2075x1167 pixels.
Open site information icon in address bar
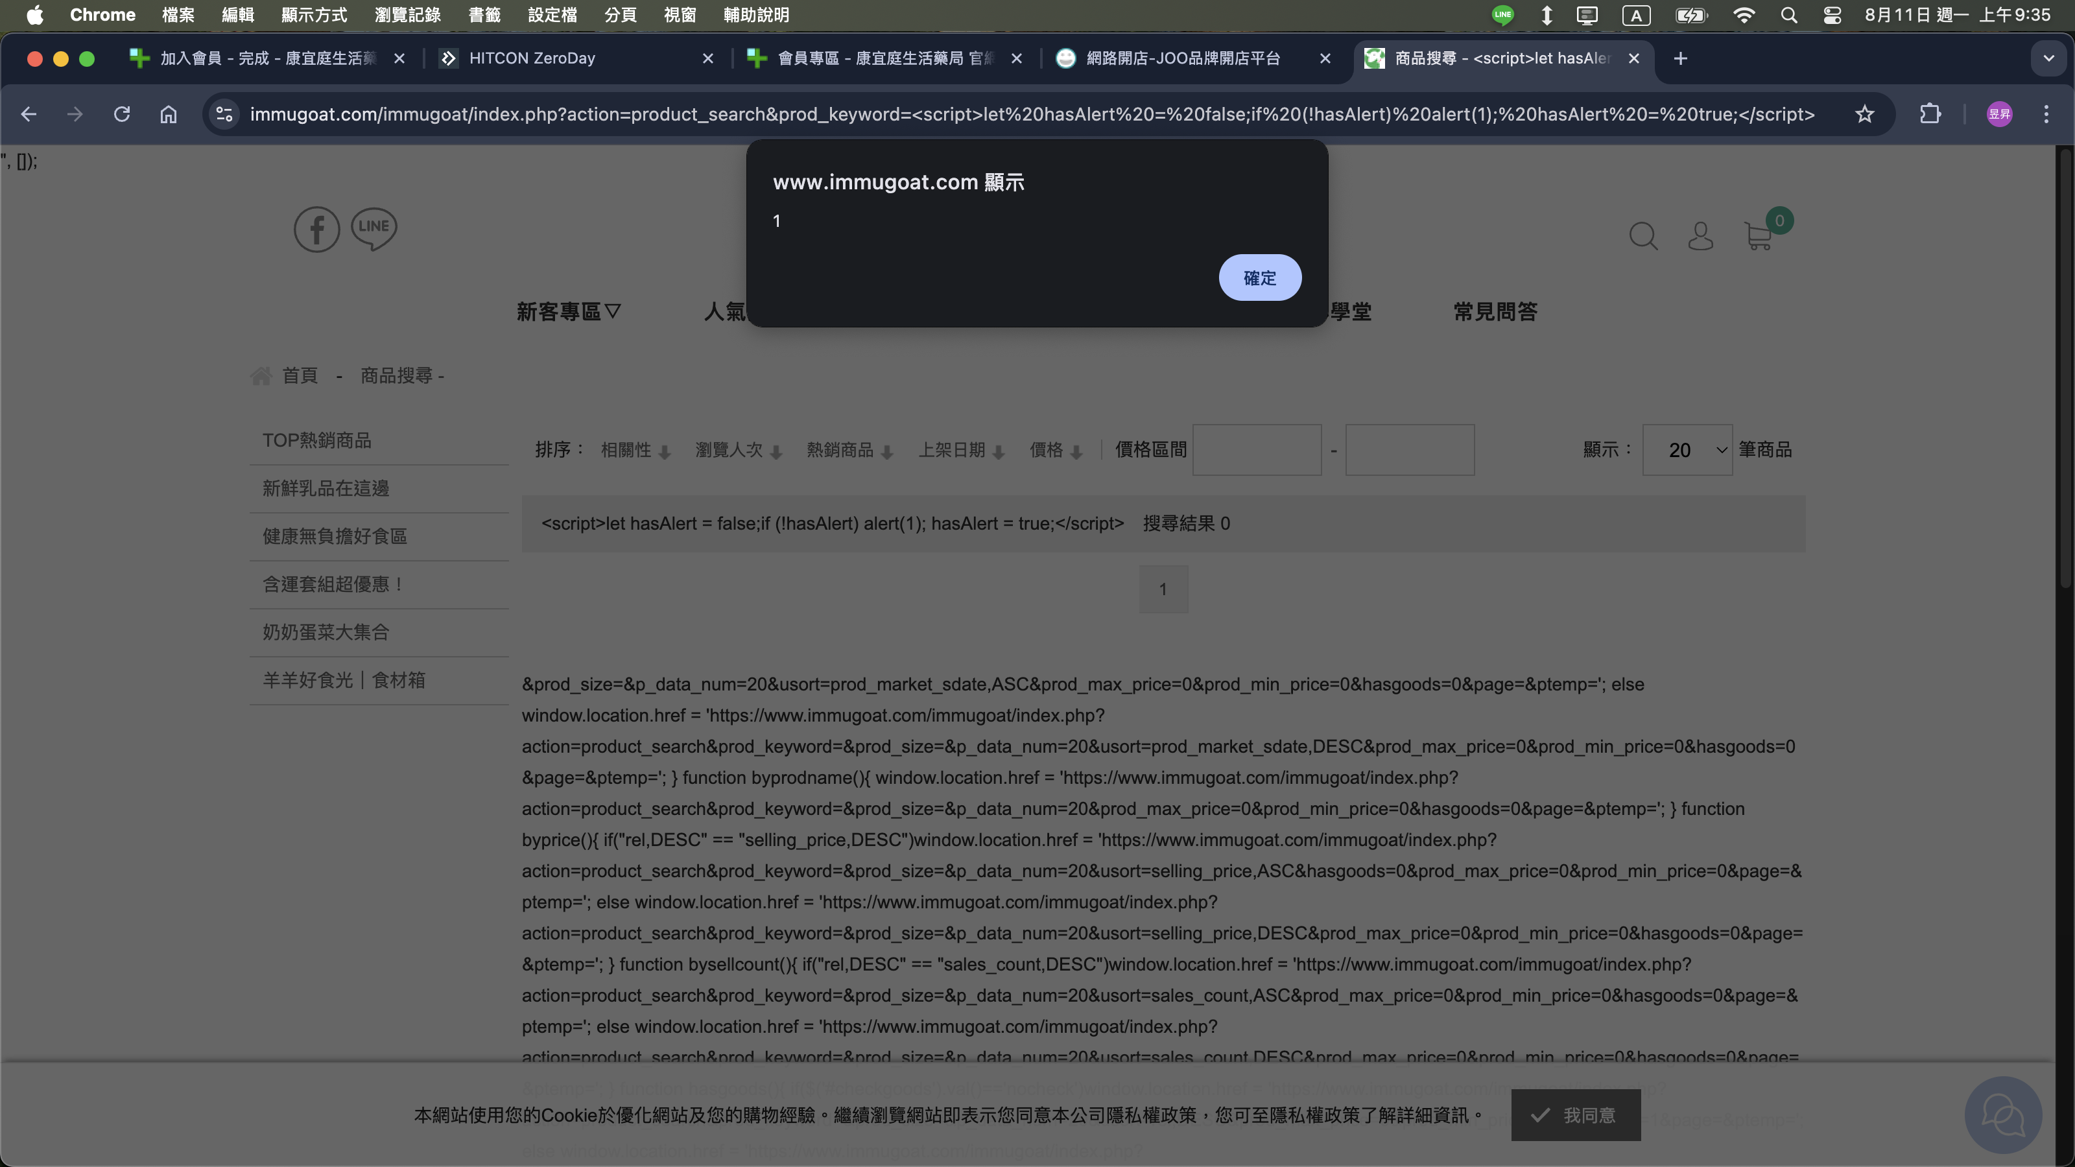tap(224, 114)
